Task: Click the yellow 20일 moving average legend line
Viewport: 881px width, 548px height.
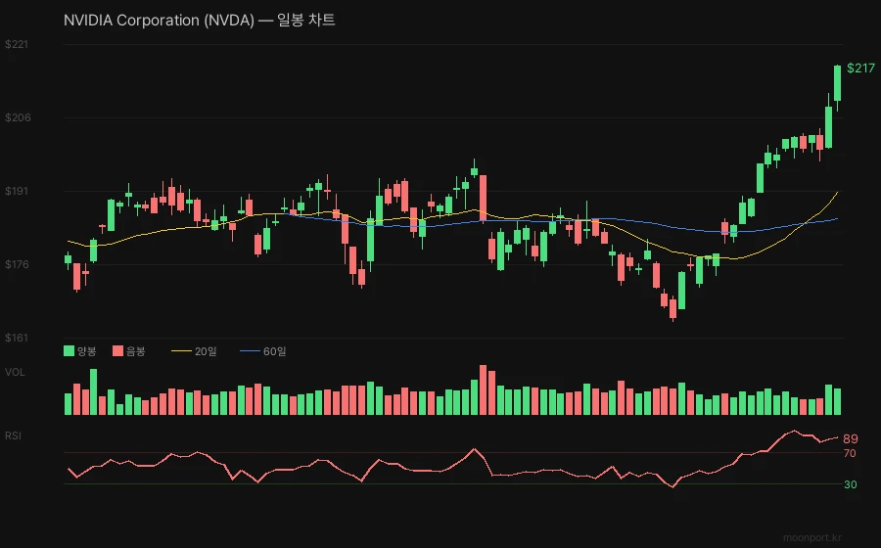Action: [181, 351]
